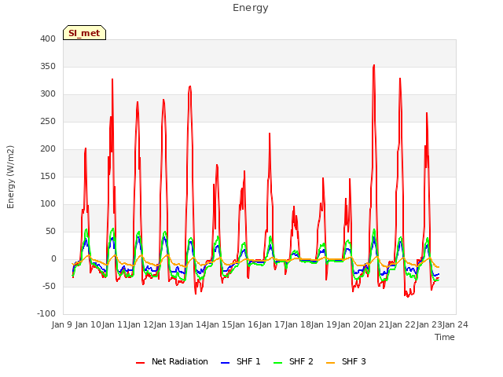
Task: Click the 100 y-axis tick label
Action: pos(48,204)
